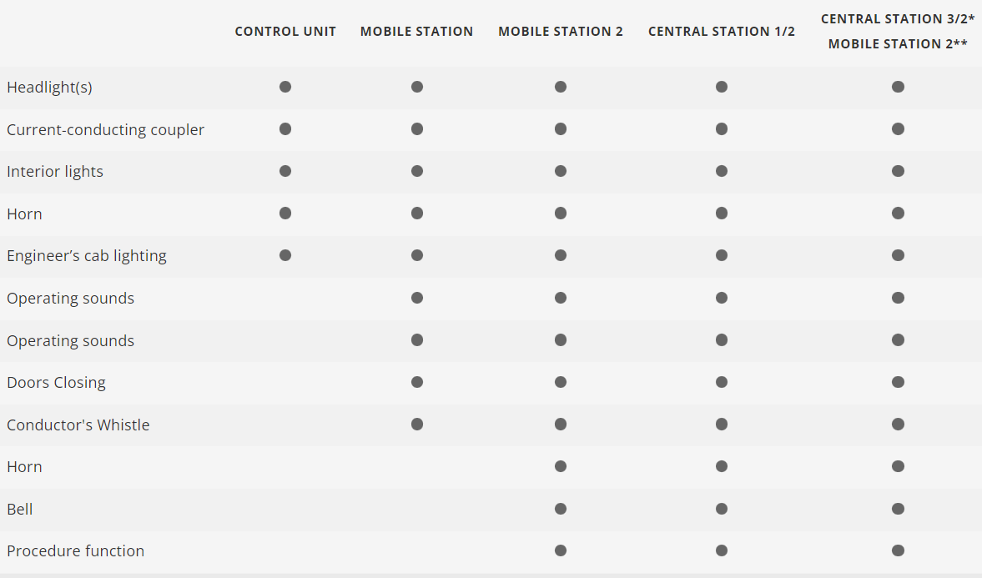The image size is (982, 578).
Task: Select the Mobile Station 2 column header
Action: tap(561, 32)
